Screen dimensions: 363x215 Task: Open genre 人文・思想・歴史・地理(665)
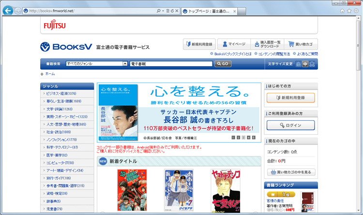pos(66,124)
